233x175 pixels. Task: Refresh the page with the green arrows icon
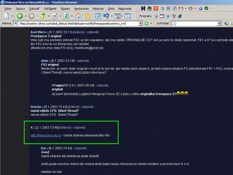point(66,16)
